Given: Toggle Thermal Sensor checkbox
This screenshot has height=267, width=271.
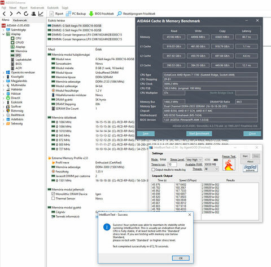Looking at the screenshot, I should click(x=53, y=198).
